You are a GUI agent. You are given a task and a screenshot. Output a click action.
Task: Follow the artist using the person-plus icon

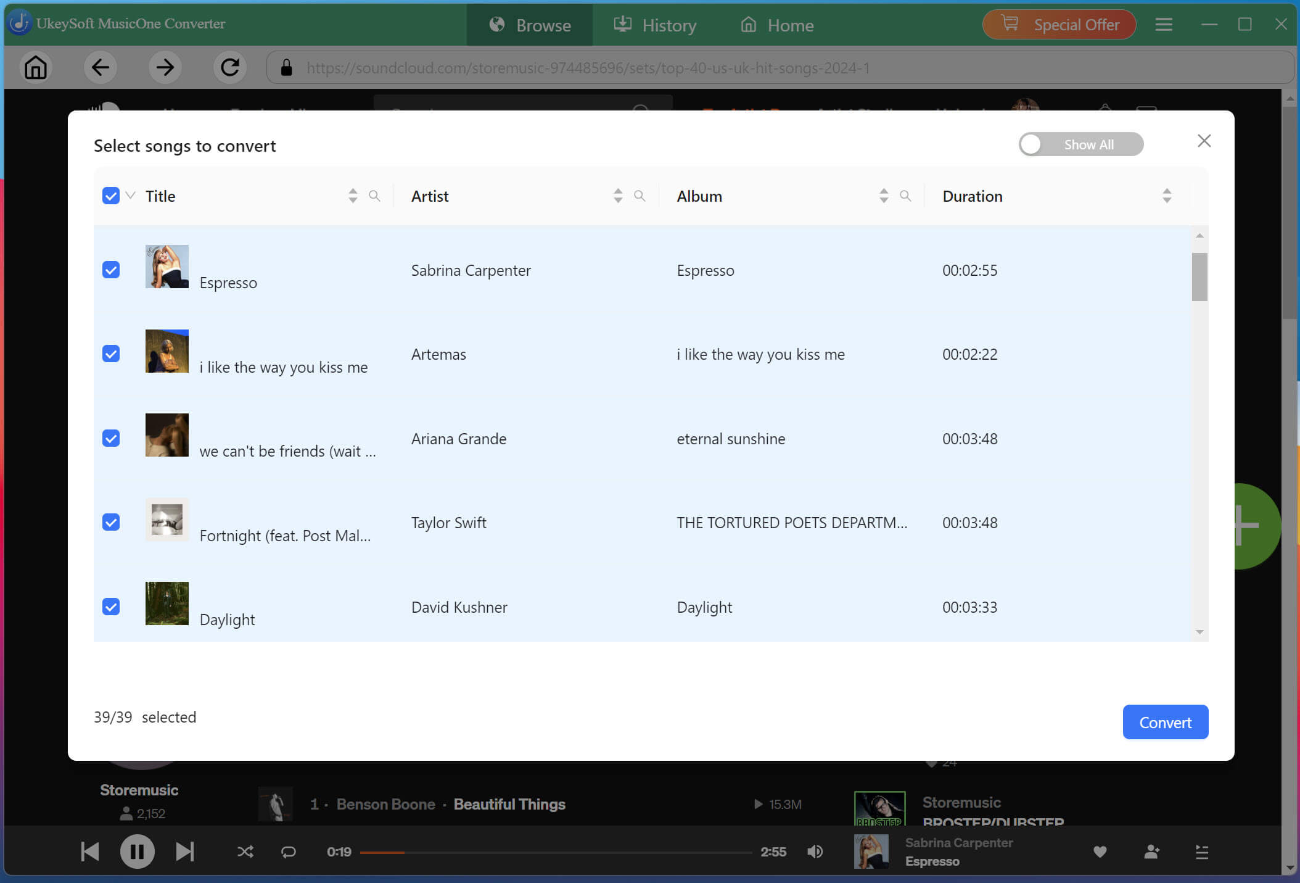1151,852
